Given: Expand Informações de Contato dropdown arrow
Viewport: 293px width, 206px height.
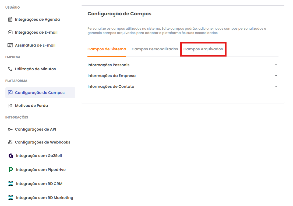Looking at the screenshot, I should pyautogui.click(x=276, y=86).
